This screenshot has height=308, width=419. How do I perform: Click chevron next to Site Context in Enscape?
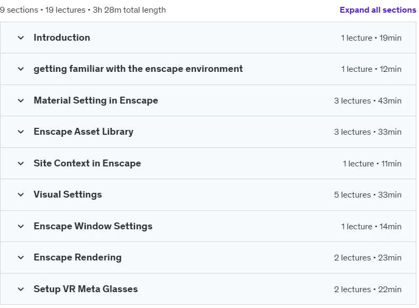click(21, 164)
